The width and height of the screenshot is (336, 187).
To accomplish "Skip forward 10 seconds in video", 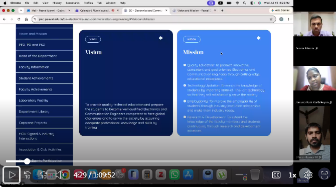I will tap(44, 175).
